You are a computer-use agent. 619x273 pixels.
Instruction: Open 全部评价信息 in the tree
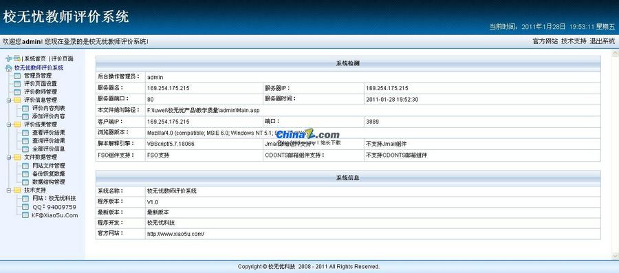coord(49,149)
